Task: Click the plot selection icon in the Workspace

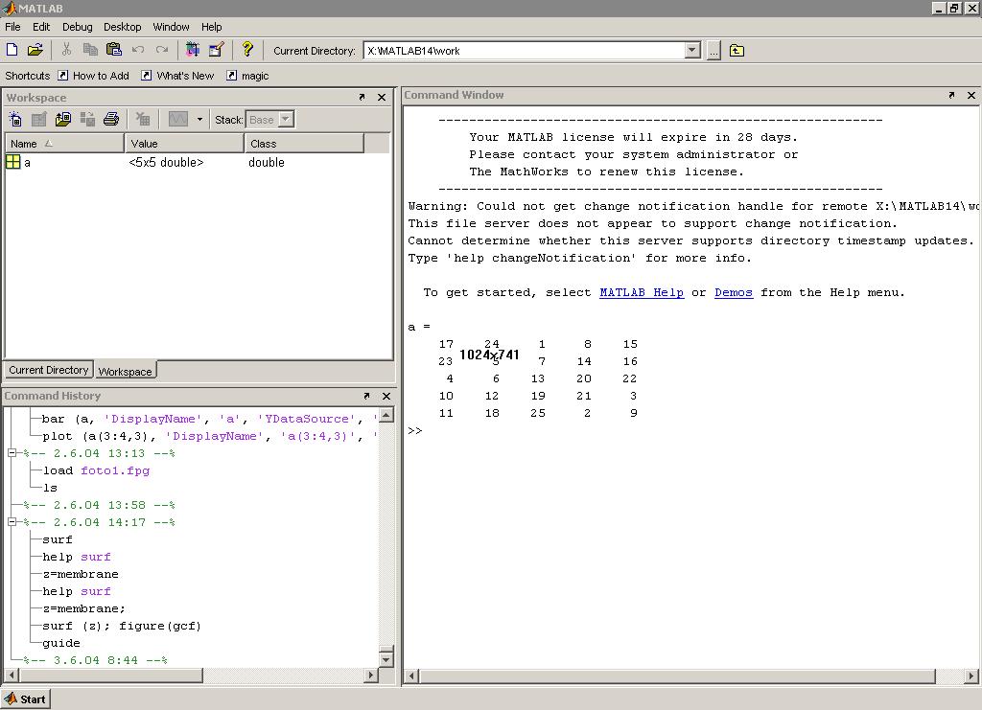Action: 177,119
